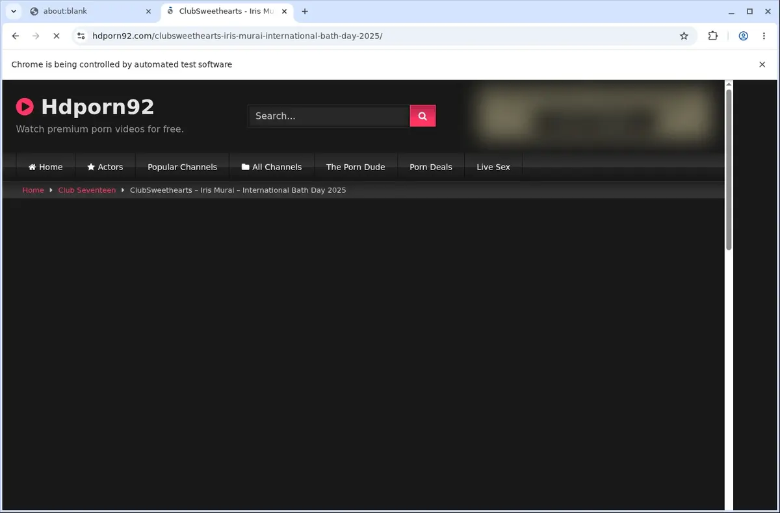The height and width of the screenshot is (513, 780).
Task: Click the pink magnifier search button
Action: tap(422, 116)
